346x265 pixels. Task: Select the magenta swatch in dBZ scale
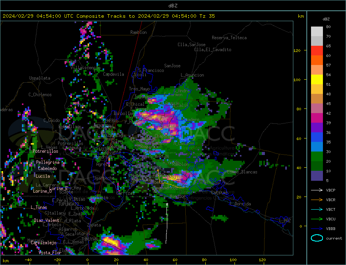point(317,118)
